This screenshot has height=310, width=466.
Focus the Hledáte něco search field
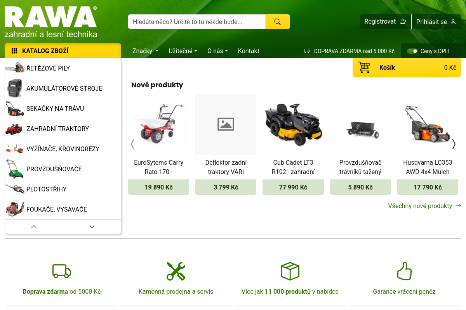196,22
